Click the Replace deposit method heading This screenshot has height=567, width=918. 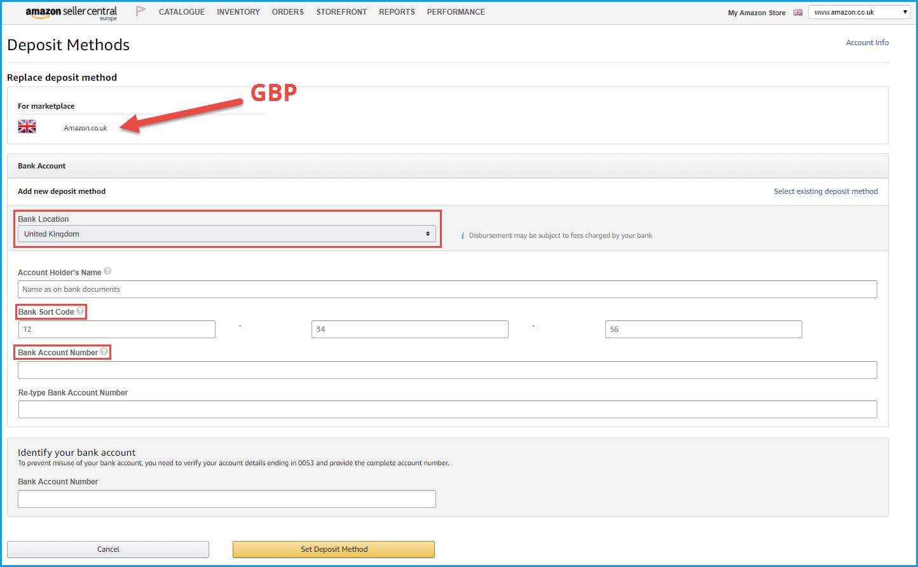point(62,78)
